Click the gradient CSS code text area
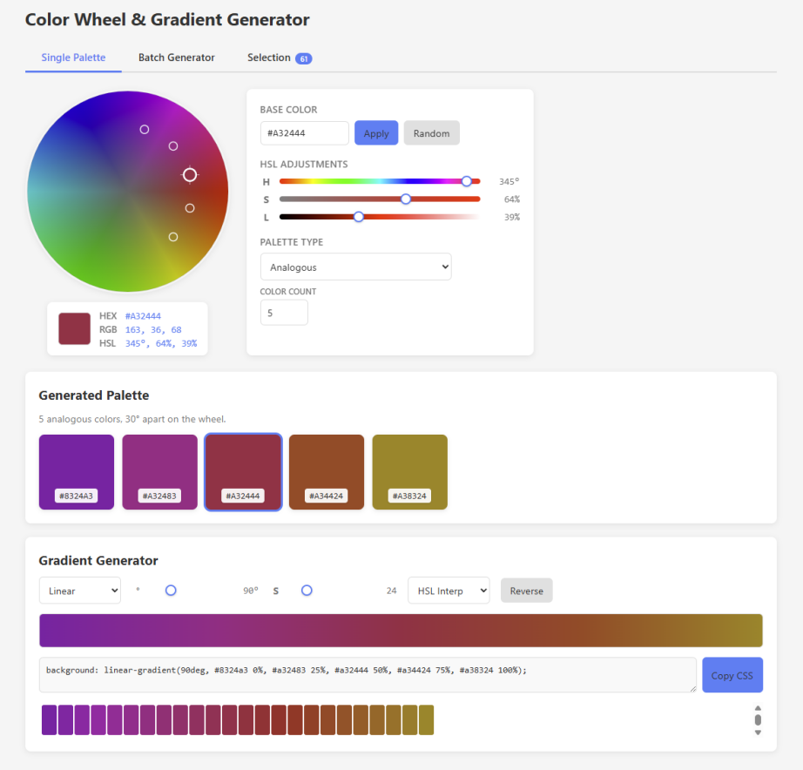This screenshot has height=770, width=803. (x=368, y=675)
